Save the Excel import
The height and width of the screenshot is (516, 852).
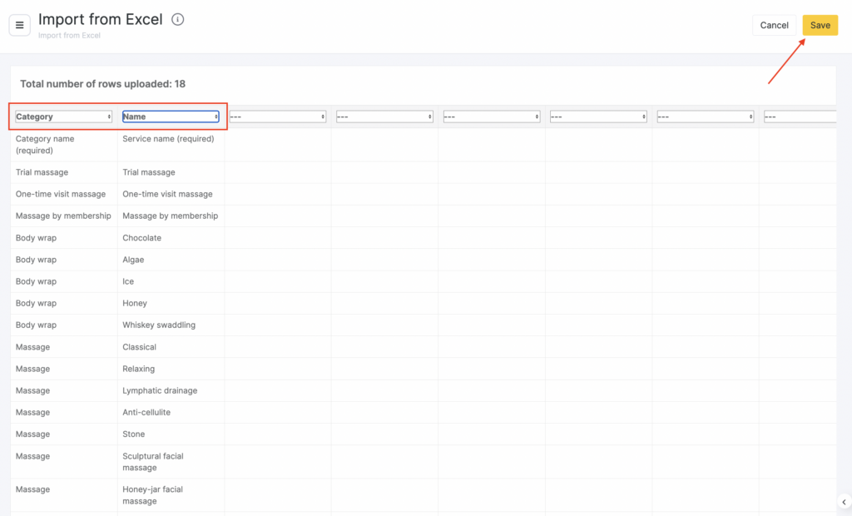pyautogui.click(x=820, y=25)
